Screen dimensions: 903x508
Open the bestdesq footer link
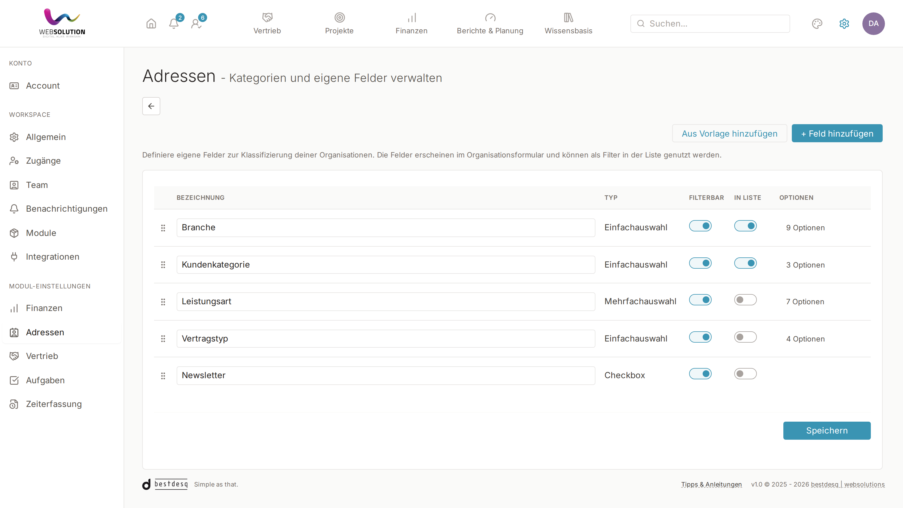point(825,484)
